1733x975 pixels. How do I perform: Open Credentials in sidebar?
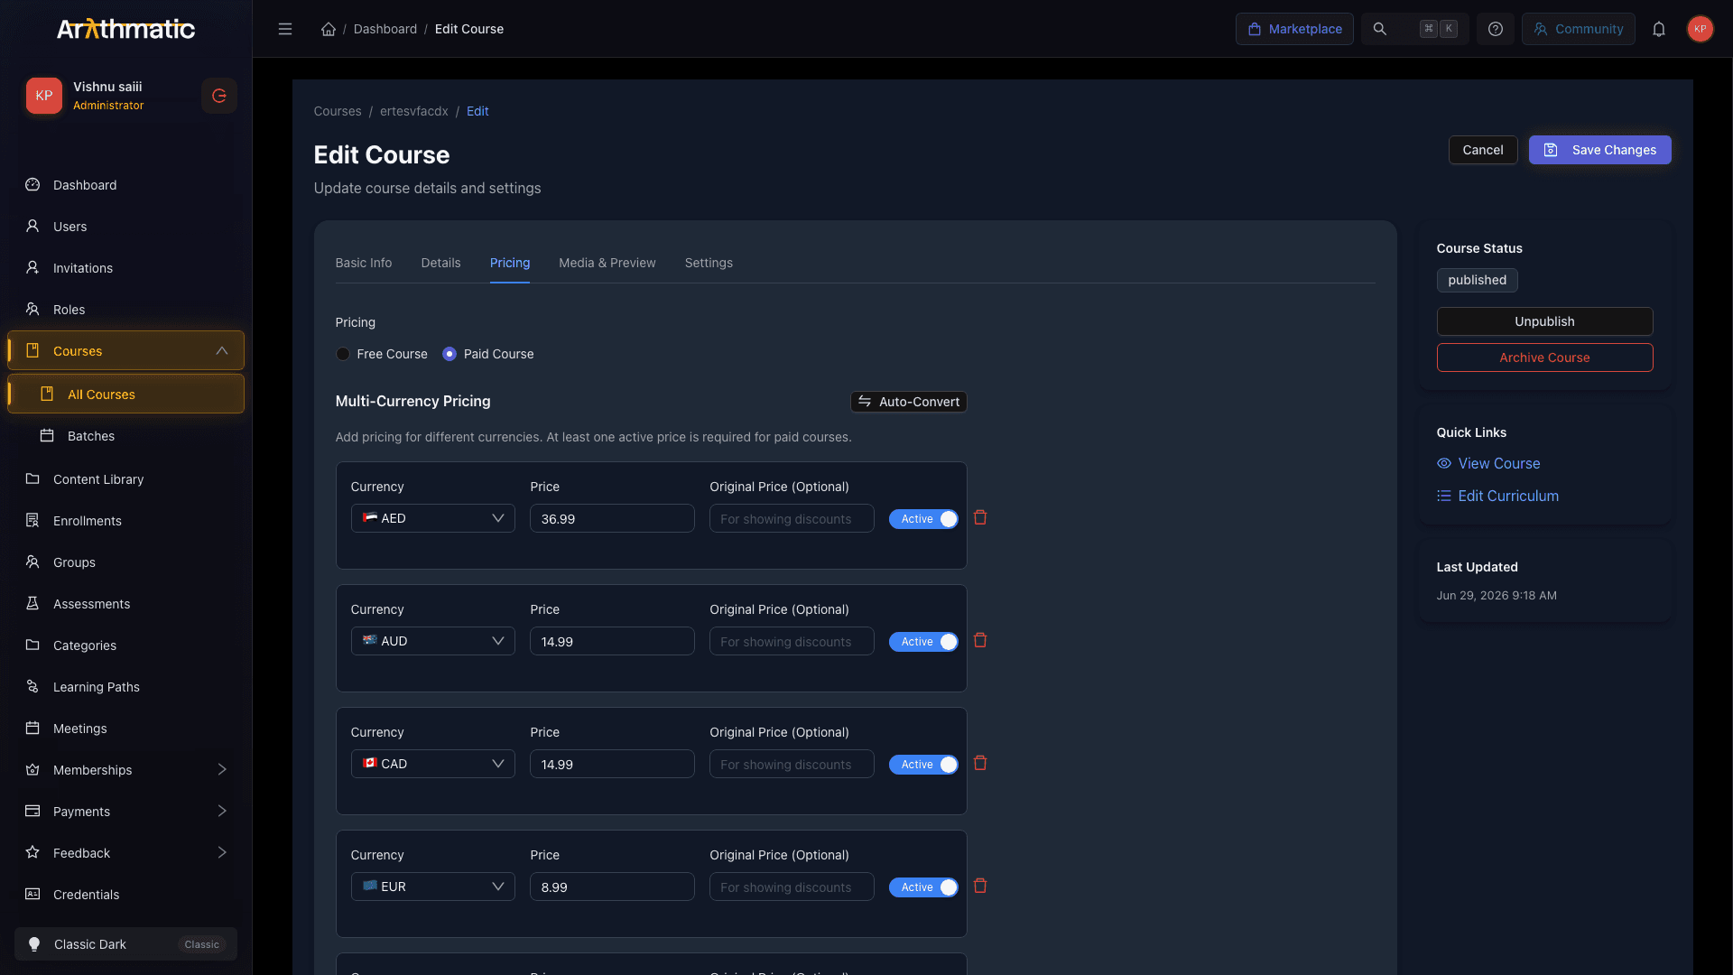click(125, 895)
